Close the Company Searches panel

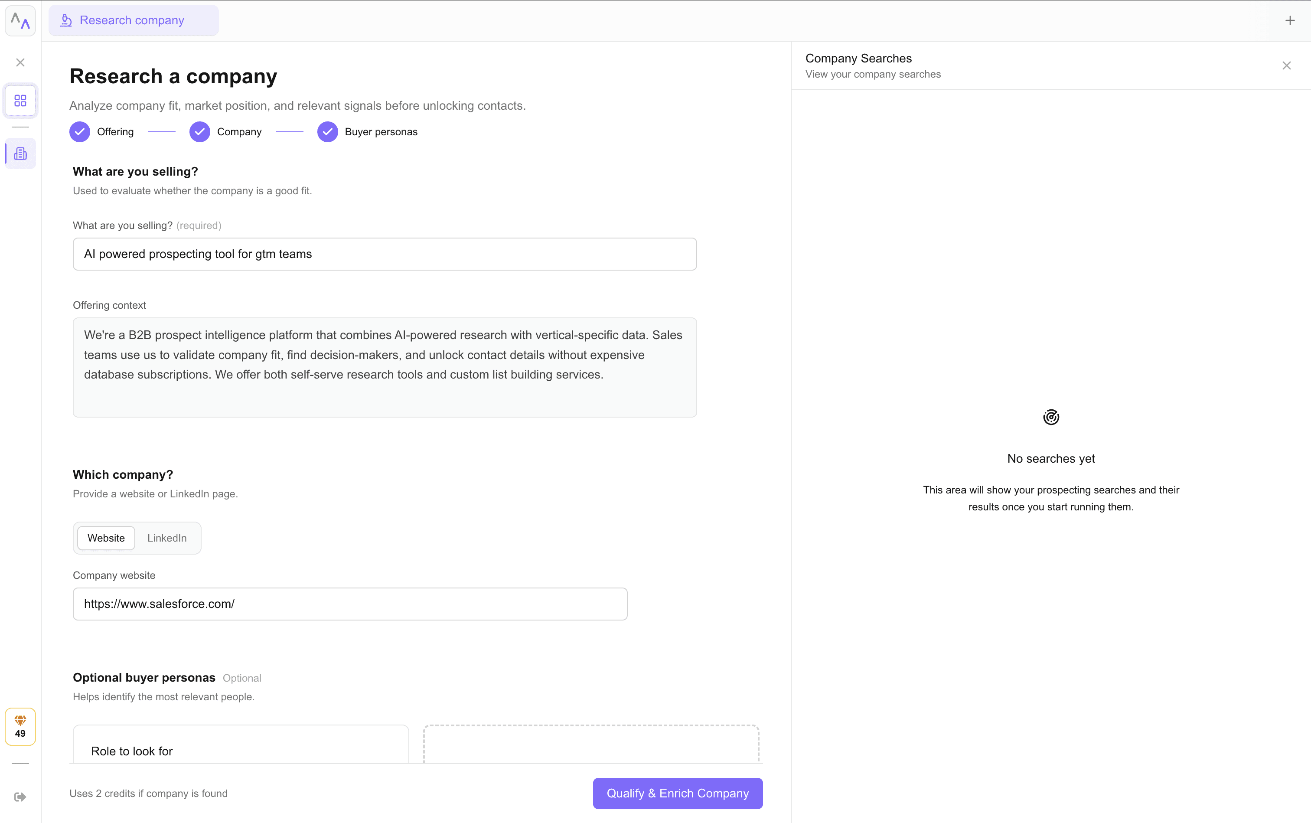click(1287, 65)
